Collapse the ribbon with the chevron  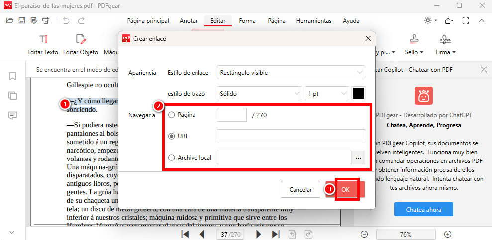click(x=482, y=21)
